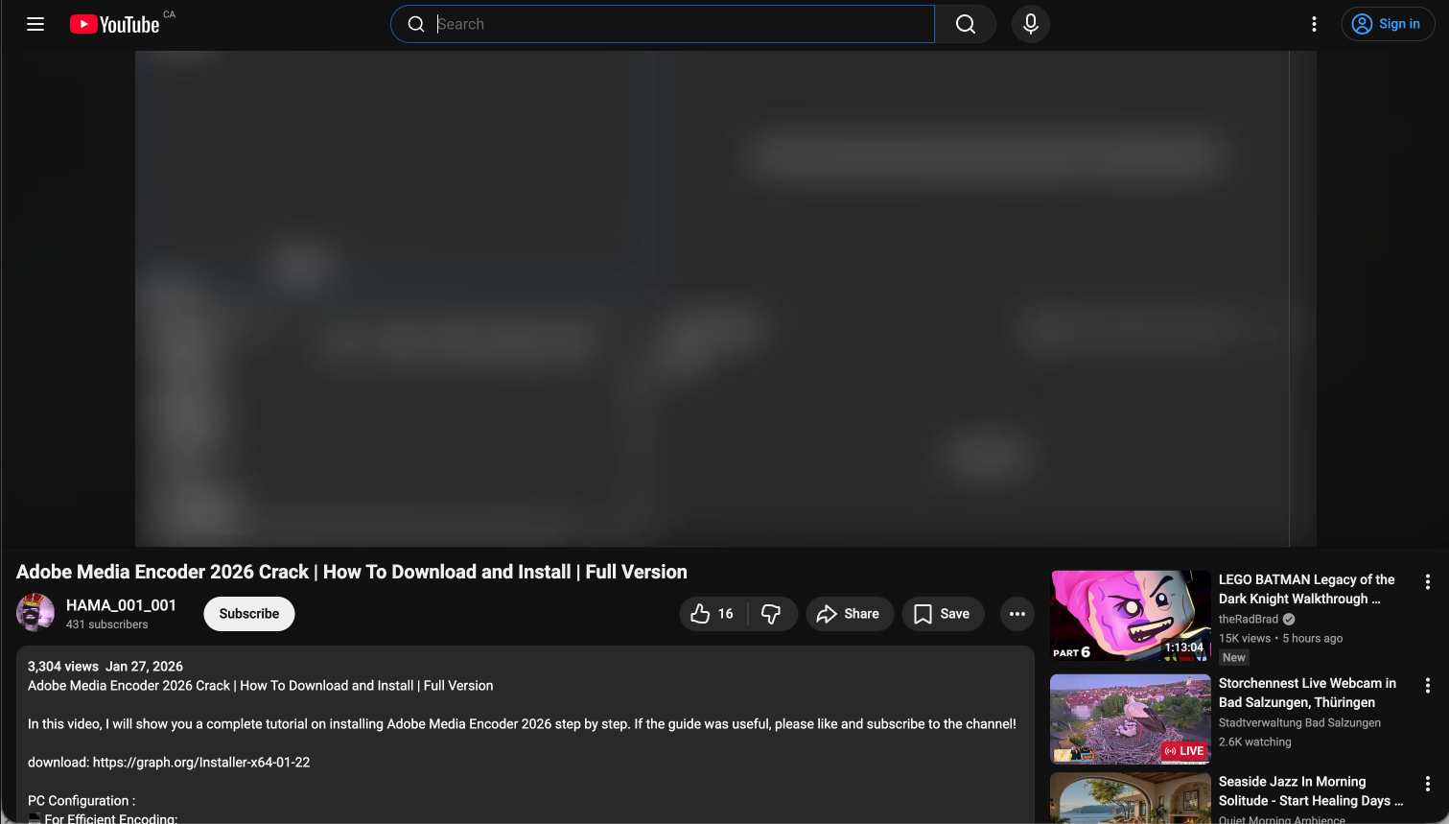This screenshot has height=824, width=1449.
Task: Open the Settings three-dot menu in header
Action: pos(1314,24)
